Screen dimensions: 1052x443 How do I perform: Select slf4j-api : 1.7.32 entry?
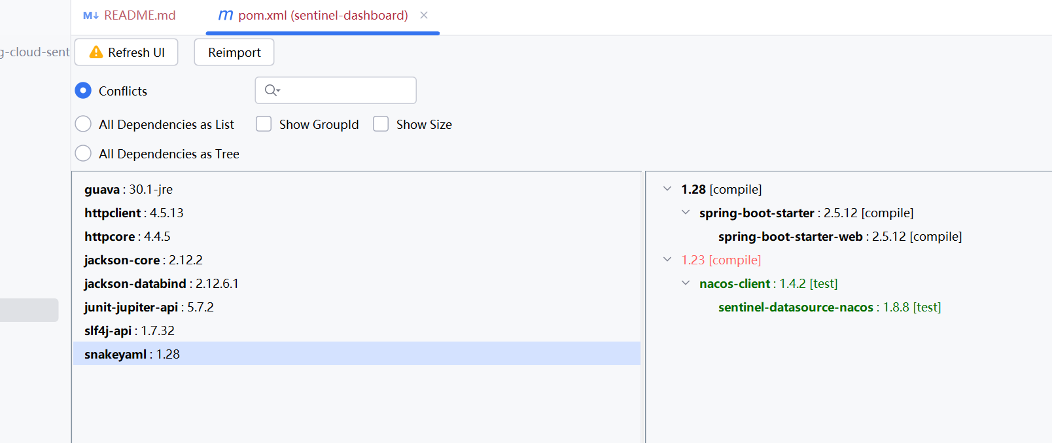pyautogui.click(x=357, y=330)
